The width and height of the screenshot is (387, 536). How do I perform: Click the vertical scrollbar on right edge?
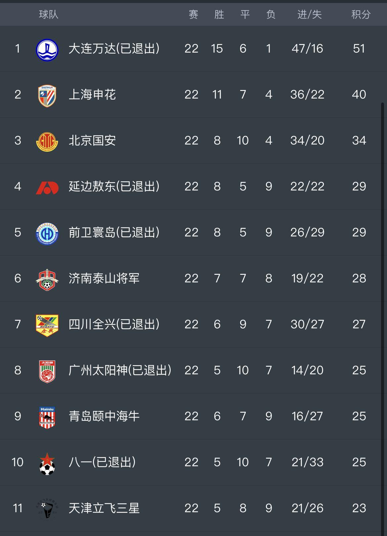[x=382, y=317]
